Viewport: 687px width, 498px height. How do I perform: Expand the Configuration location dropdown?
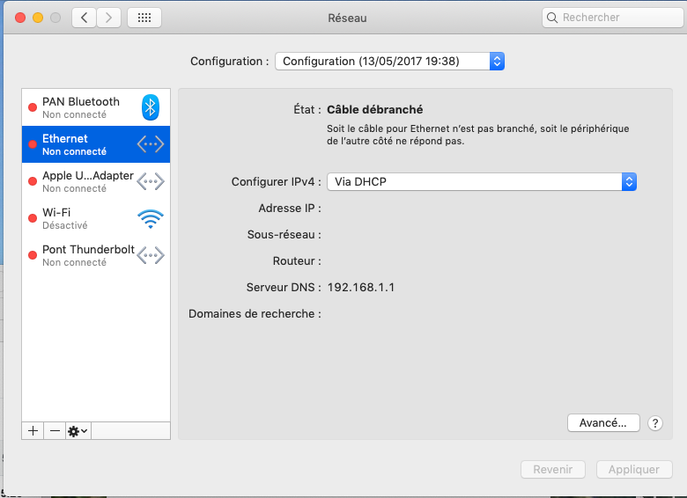[x=389, y=62]
